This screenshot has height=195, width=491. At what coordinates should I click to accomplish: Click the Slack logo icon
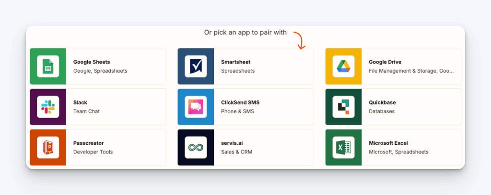coord(48,107)
